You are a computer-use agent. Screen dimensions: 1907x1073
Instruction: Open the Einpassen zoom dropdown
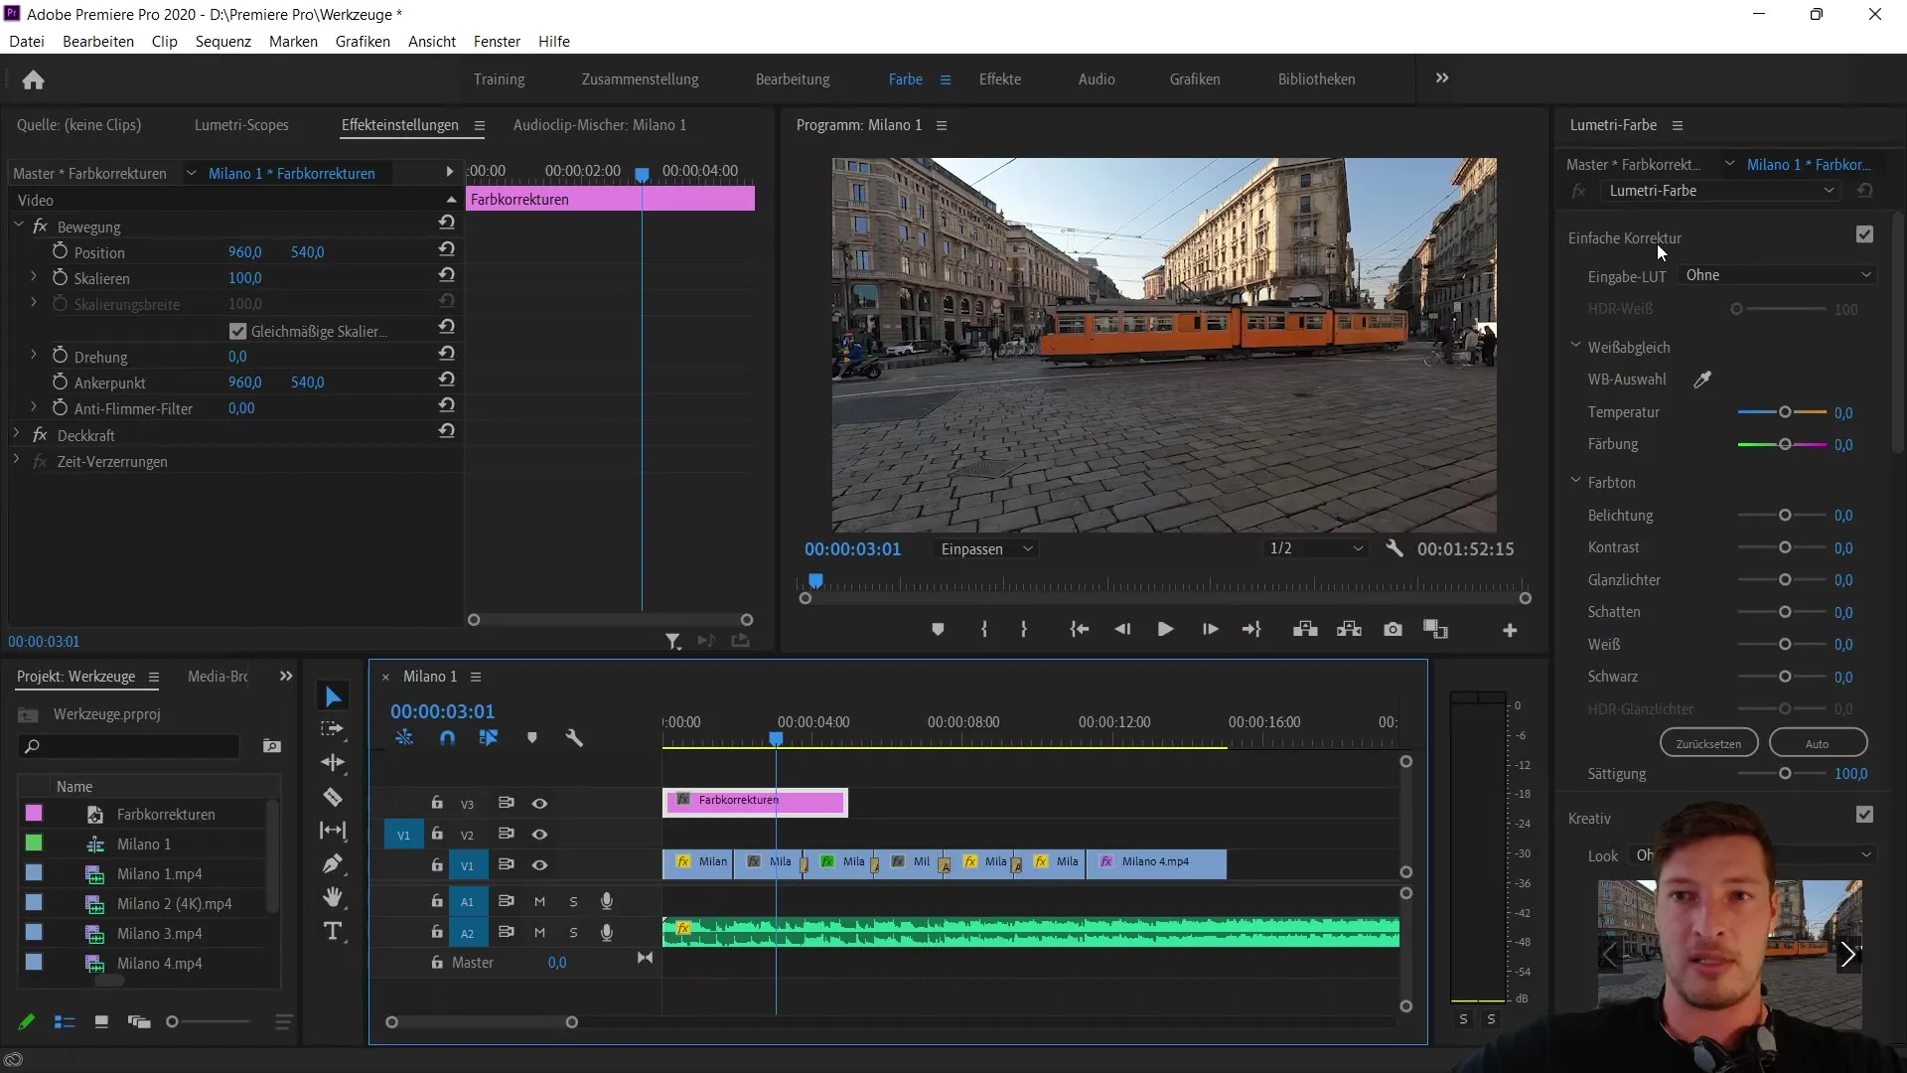(987, 549)
